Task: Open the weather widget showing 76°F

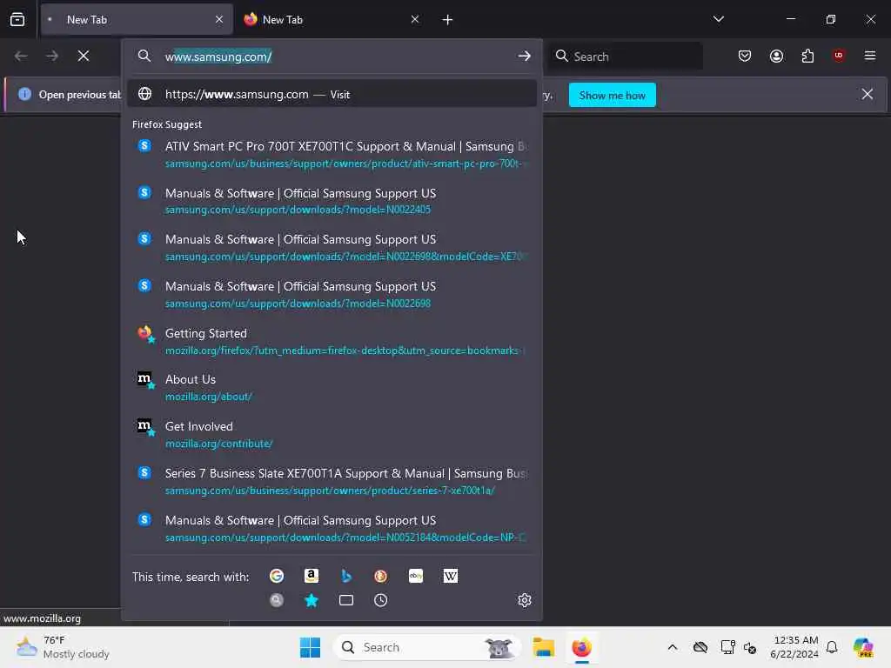Action: (63, 647)
